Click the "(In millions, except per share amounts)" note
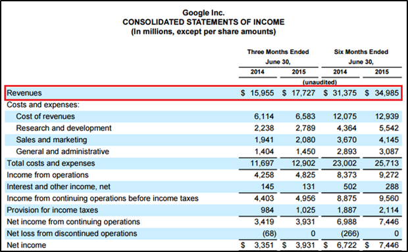 pyautogui.click(x=203, y=32)
